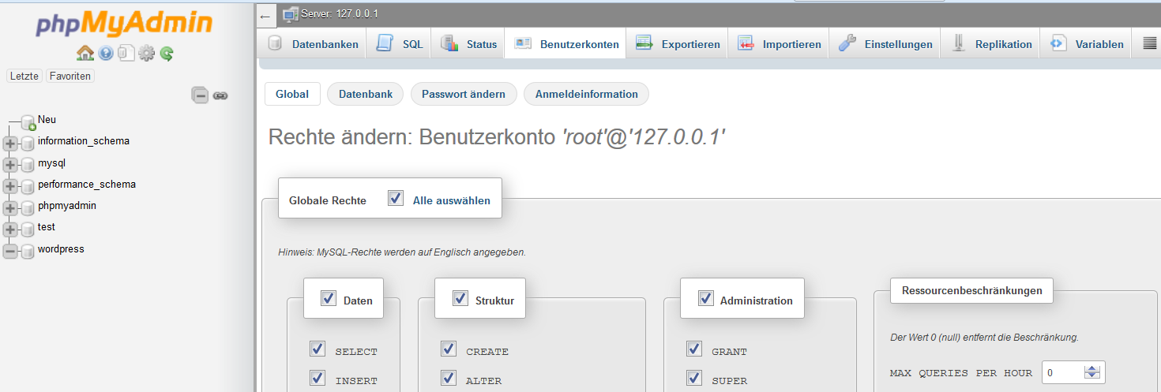Screen dimensions: 1161x392
Task: Click the back arrow beside Server
Action: (x=265, y=15)
